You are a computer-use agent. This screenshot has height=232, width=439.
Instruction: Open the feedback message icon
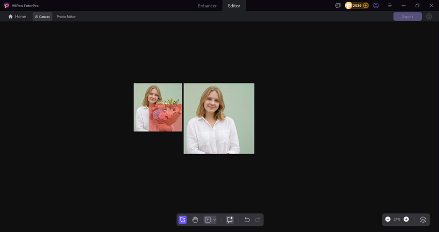pyautogui.click(x=338, y=5)
